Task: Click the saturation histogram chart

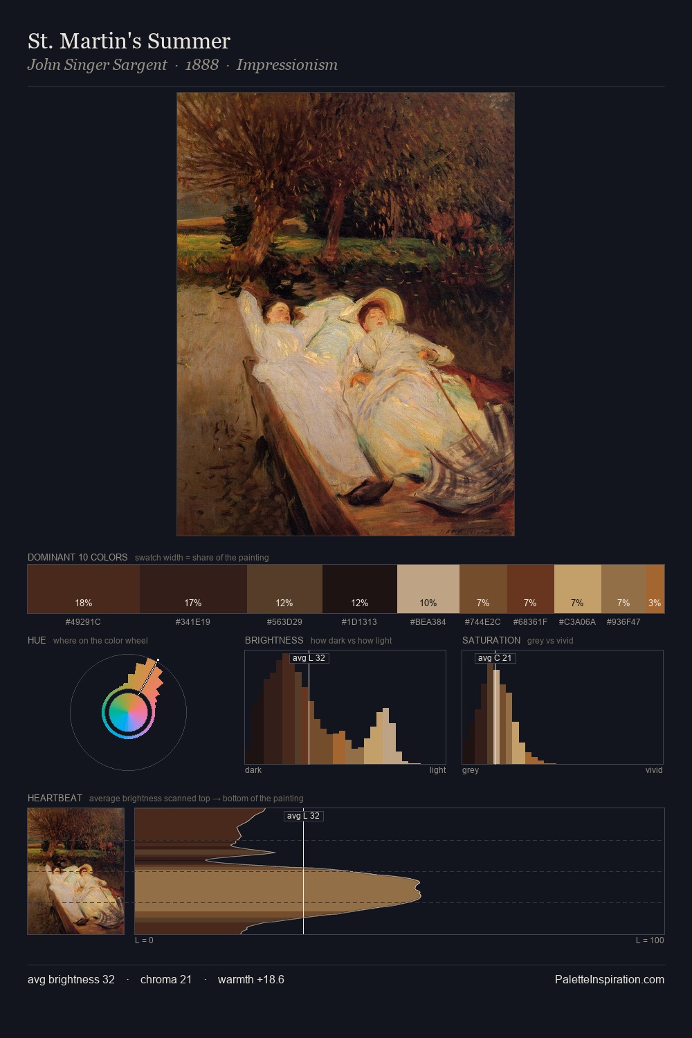Action: (563, 707)
